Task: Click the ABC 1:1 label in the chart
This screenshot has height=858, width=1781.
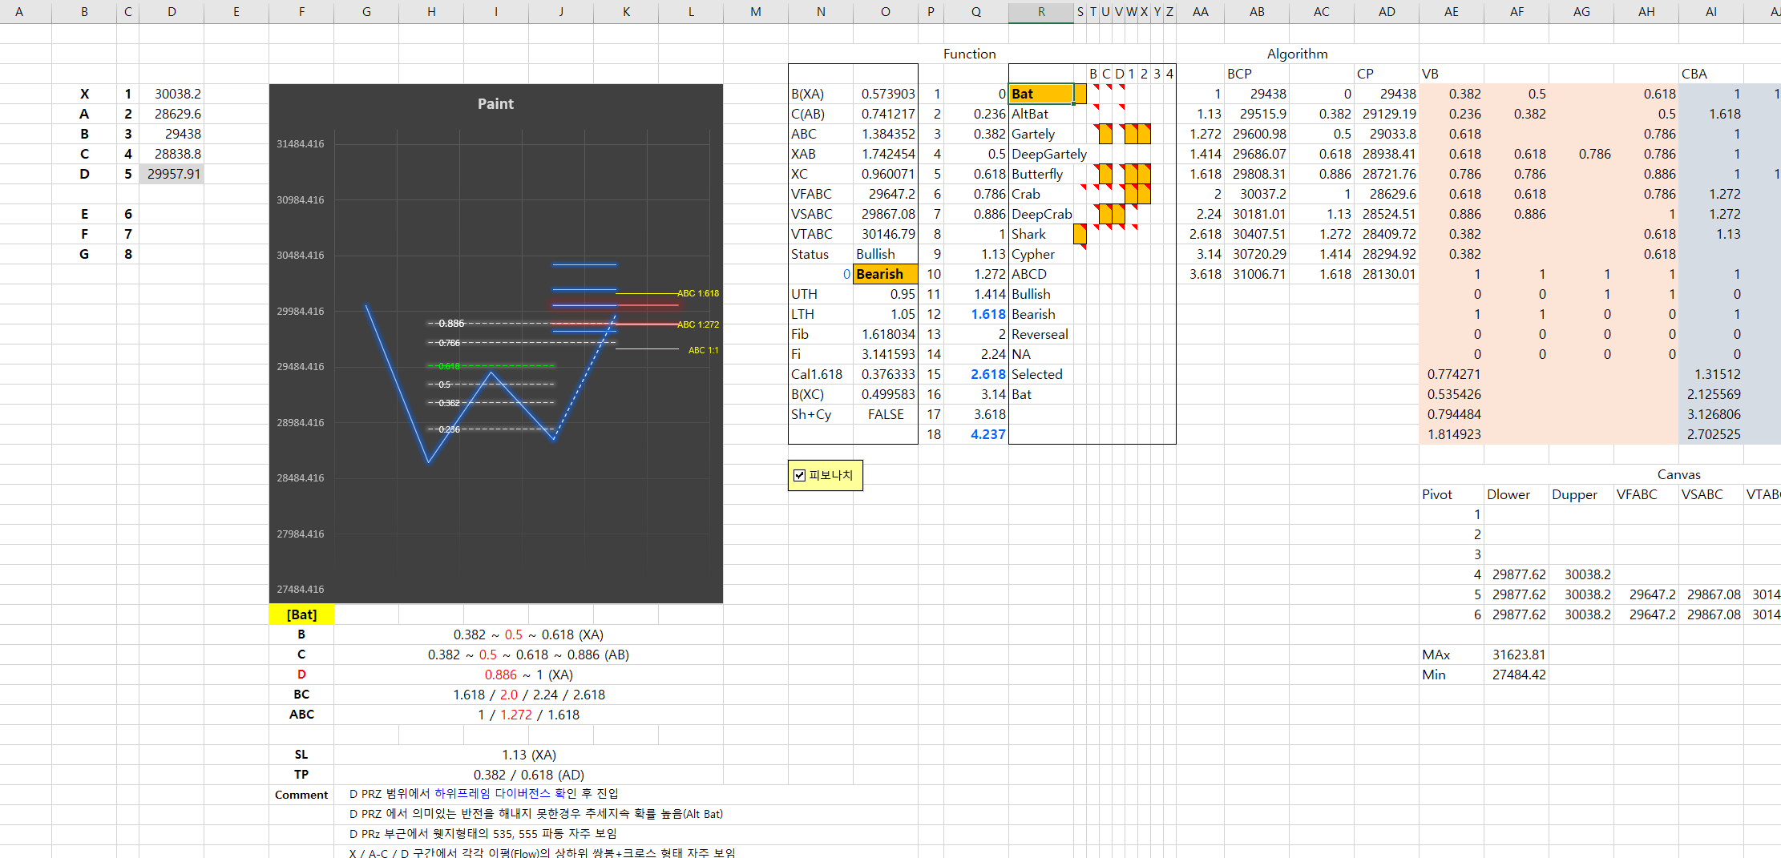Action: pyautogui.click(x=703, y=350)
